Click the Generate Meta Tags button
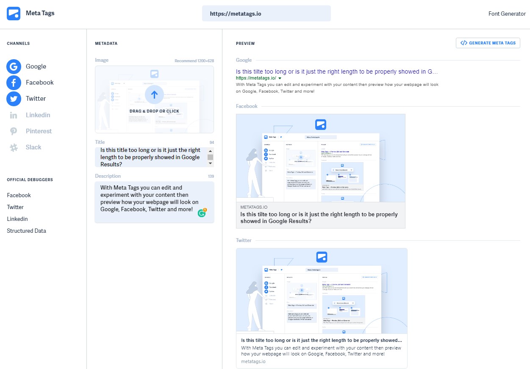530x369 pixels. 488,43
